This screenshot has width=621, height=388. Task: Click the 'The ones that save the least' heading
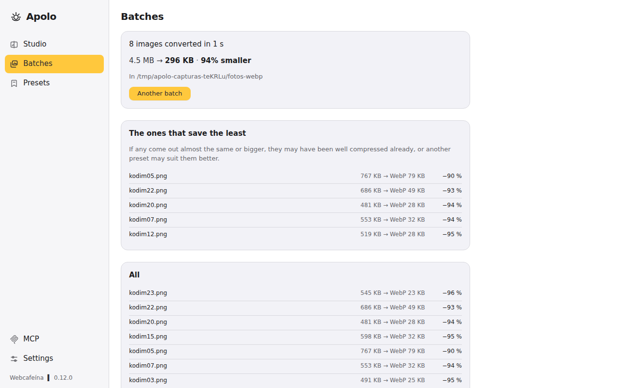187,133
